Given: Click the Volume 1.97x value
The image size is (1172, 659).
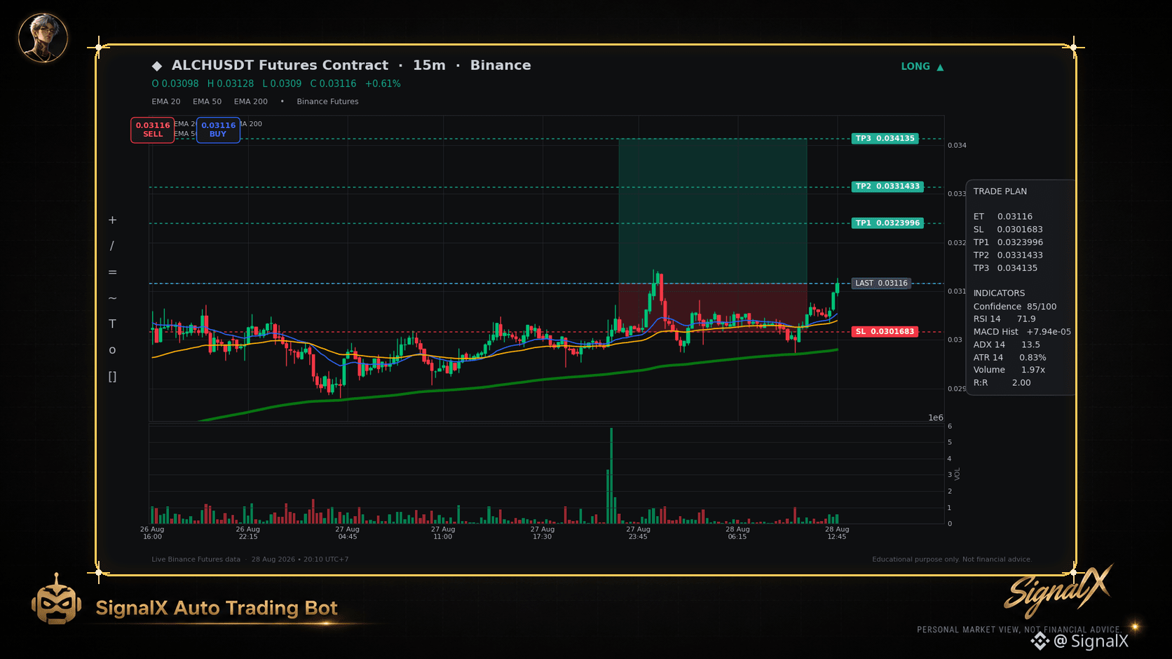Looking at the screenshot, I should [x=1009, y=370].
